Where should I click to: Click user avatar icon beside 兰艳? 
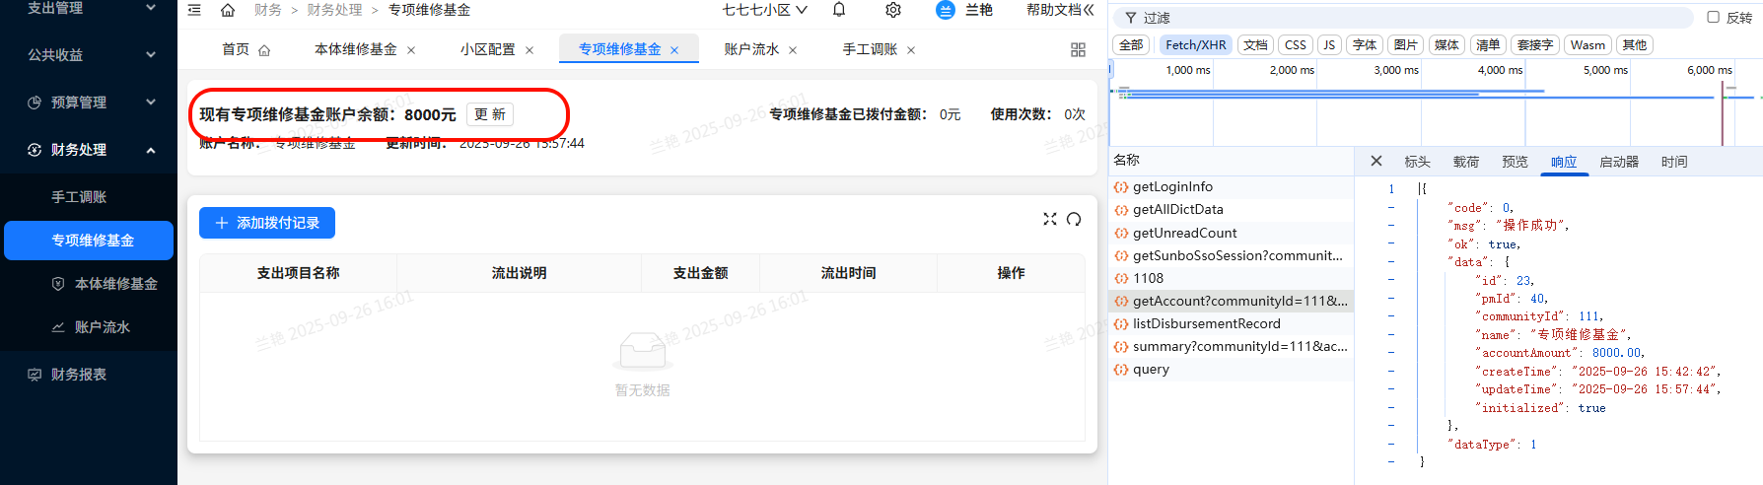coord(945,10)
